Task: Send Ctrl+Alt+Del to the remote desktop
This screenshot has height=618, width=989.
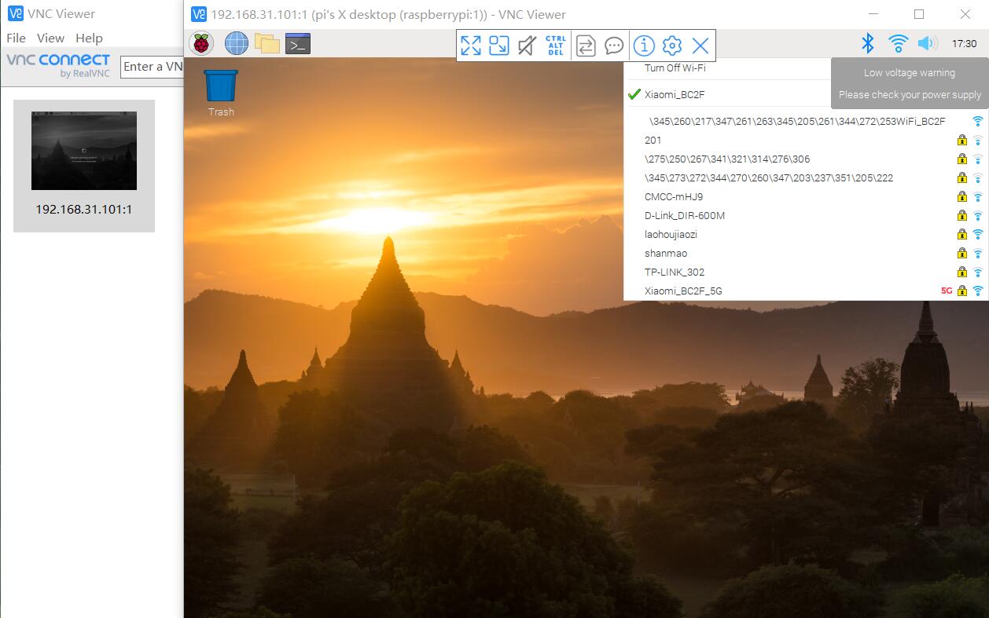Action: (x=555, y=46)
